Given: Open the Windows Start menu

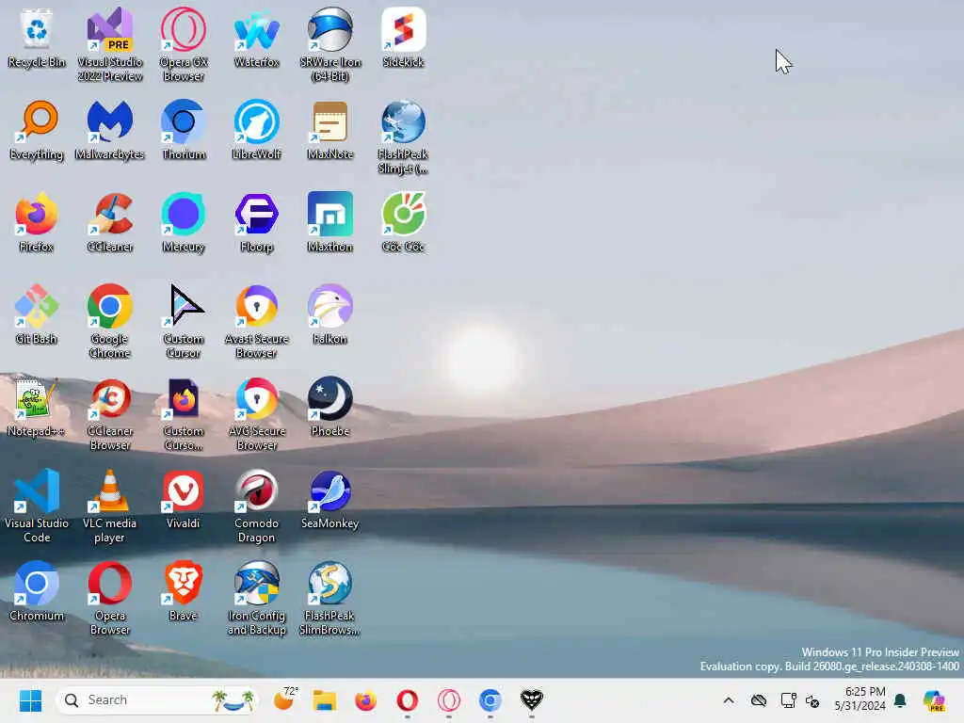Looking at the screenshot, I should tap(30, 700).
